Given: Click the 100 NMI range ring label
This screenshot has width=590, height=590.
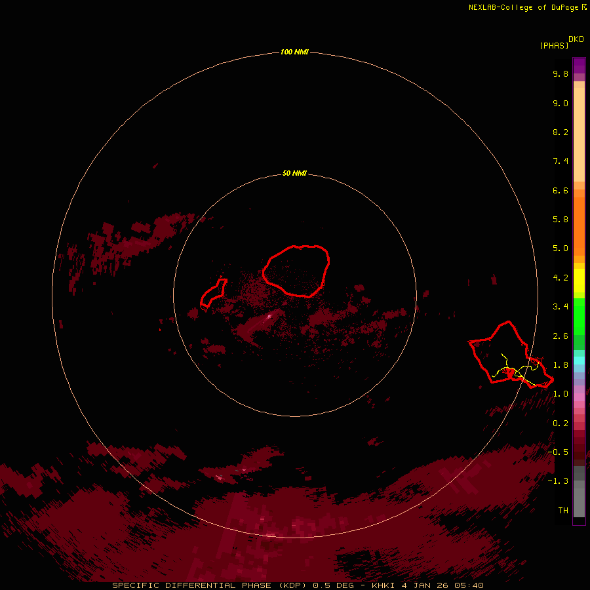Looking at the screenshot, I should 294,52.
